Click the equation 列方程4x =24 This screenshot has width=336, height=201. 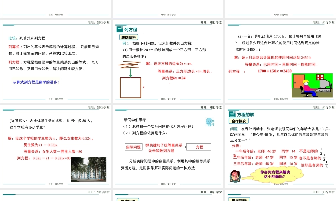coord(174,78)
